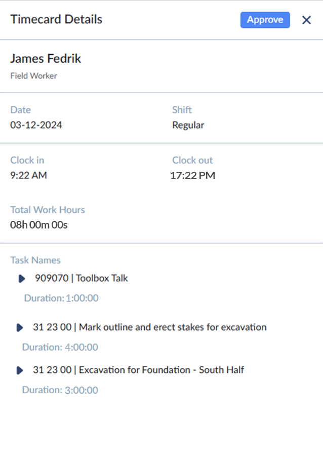Click the 9:22 AM clock in time
The width and height of the screenshot is (323, 458).
coord(28,175)
